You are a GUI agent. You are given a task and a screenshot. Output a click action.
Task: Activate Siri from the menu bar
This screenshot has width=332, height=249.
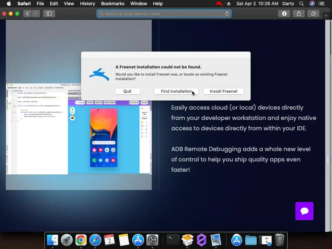(x=312, y=4)
